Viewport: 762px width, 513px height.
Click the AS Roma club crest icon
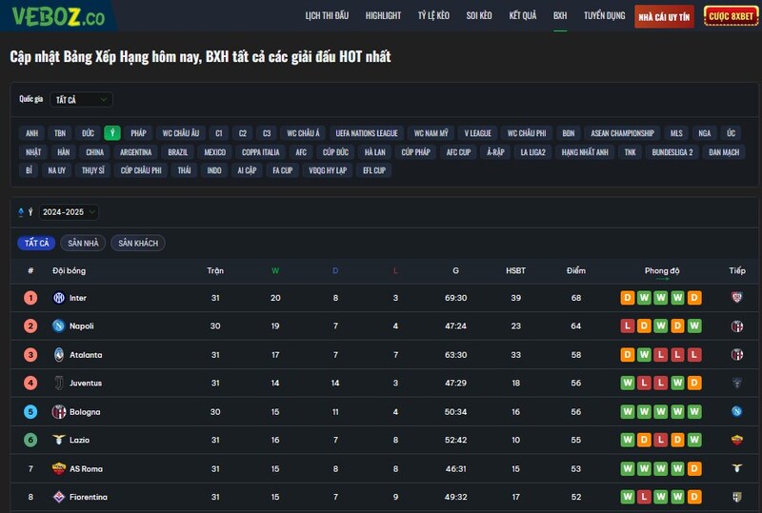point(58,469)
